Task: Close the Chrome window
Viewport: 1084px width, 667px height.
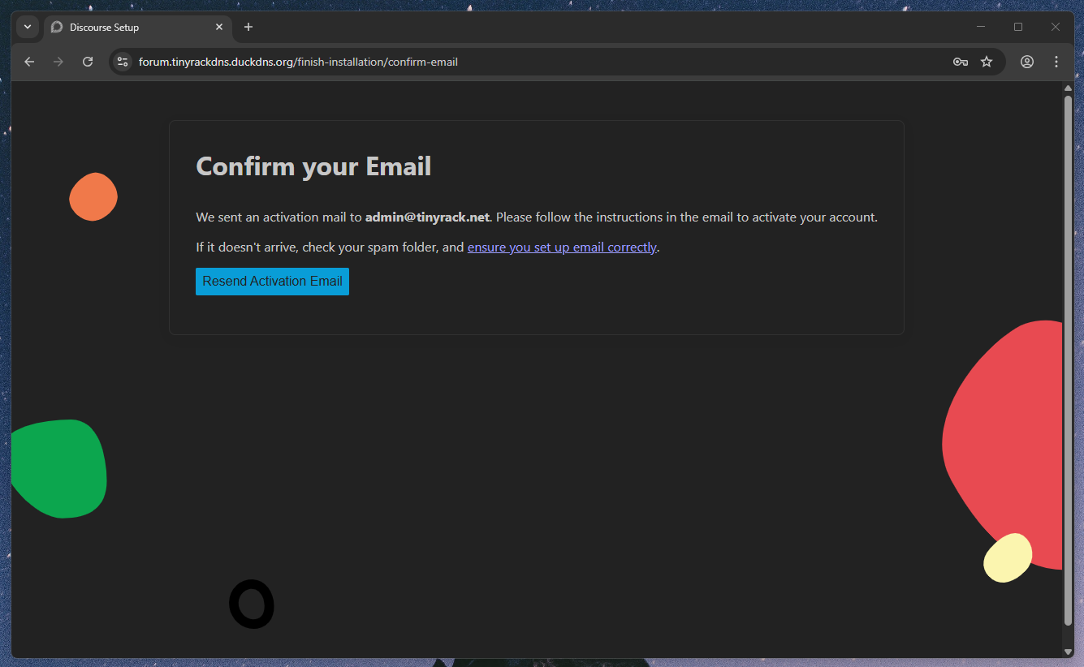Action: [1056, 27]
